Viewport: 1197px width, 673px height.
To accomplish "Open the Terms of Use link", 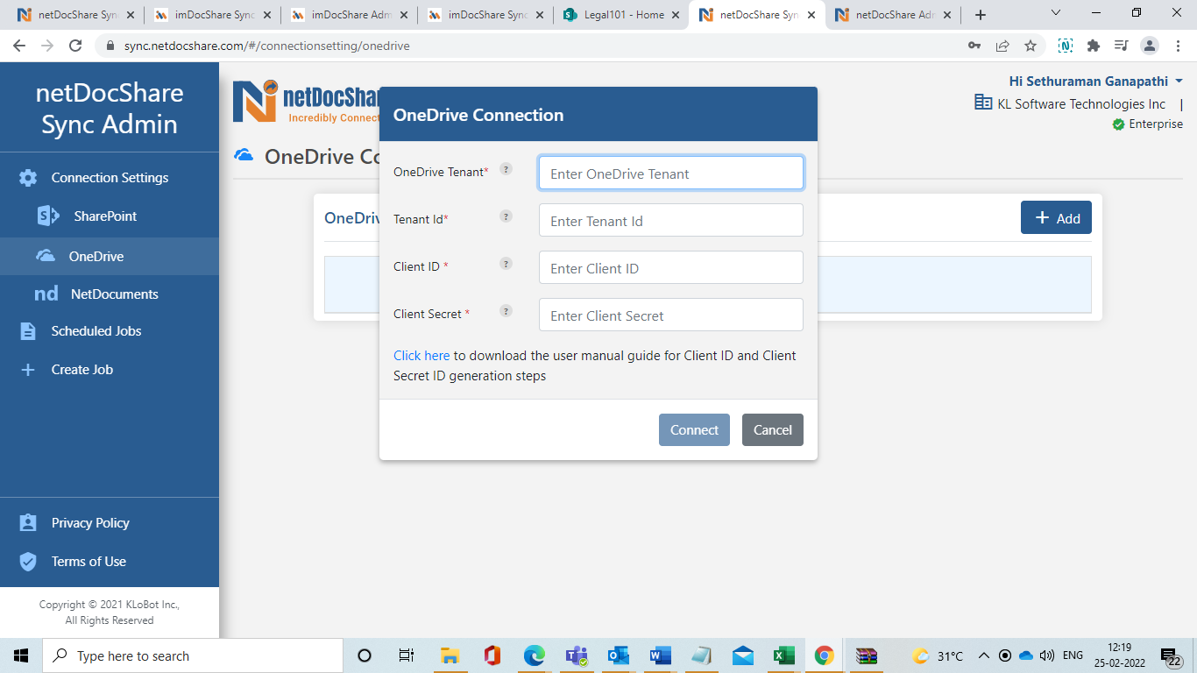I will coord(89,562).
